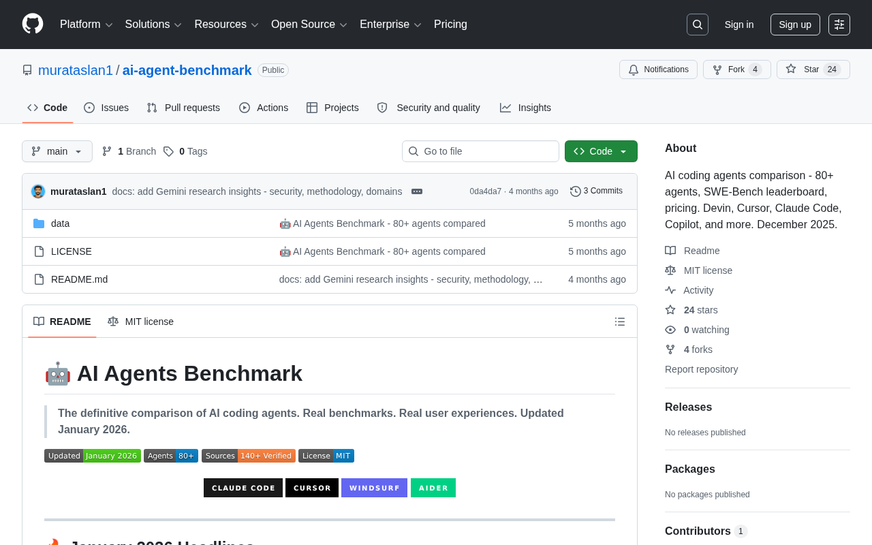Click the Go to file search field
Image resolution: width=872 pixels, height=545 pixels.
coord(480,151)
